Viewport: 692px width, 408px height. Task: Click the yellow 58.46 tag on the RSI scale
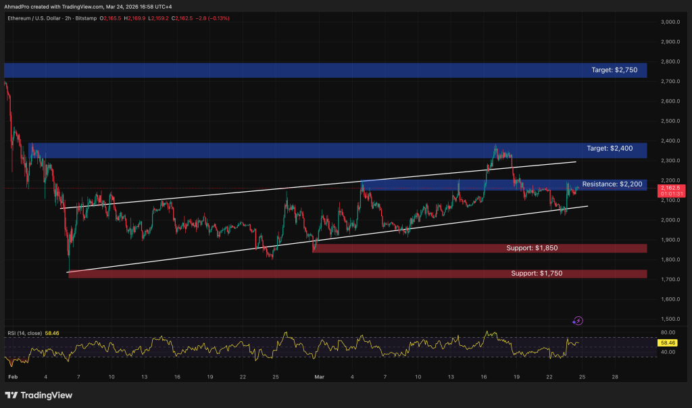coord(668,342)
